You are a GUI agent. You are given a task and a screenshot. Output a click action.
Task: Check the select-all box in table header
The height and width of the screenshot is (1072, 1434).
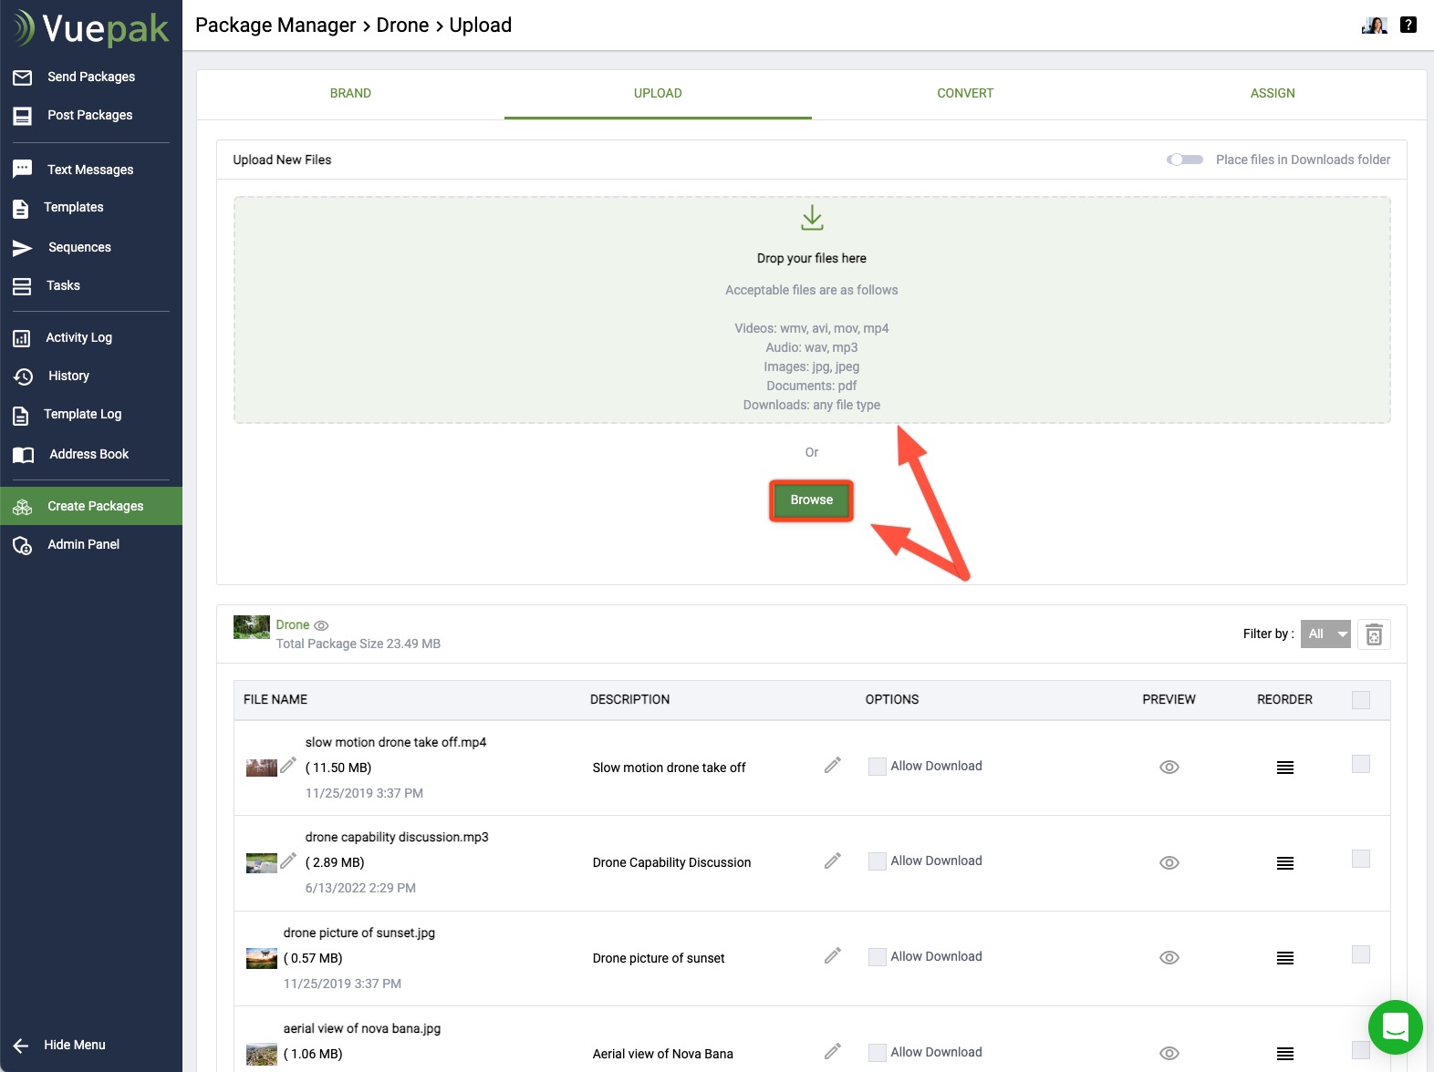(x=1360, y=700)
